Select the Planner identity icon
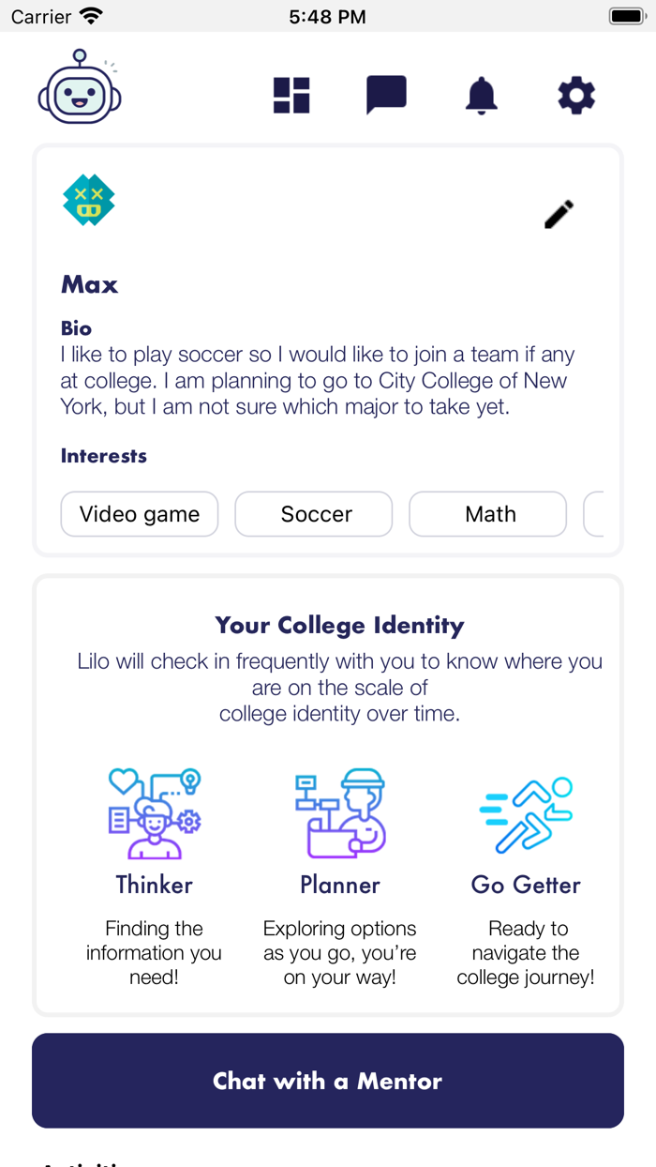The width and height of the screenshot is (656, 1167). [x=340, y=812]
